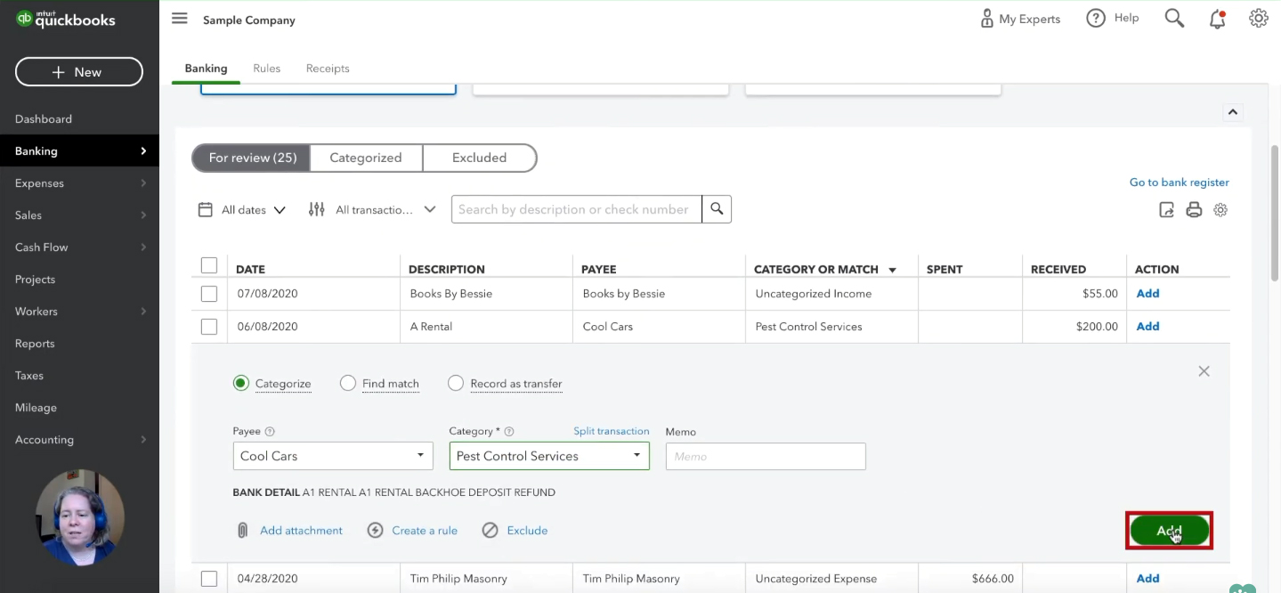Click the green Add button
Screen dimensions: 1281x593
coord(1169,531)
